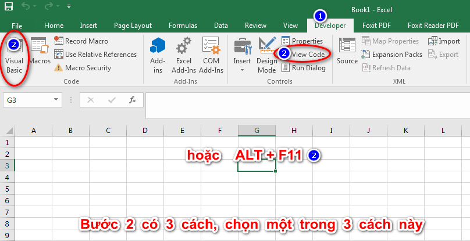Screen dimensions: 470x241
Task: Click the Cancel X in formula bar
Action: 91,100
